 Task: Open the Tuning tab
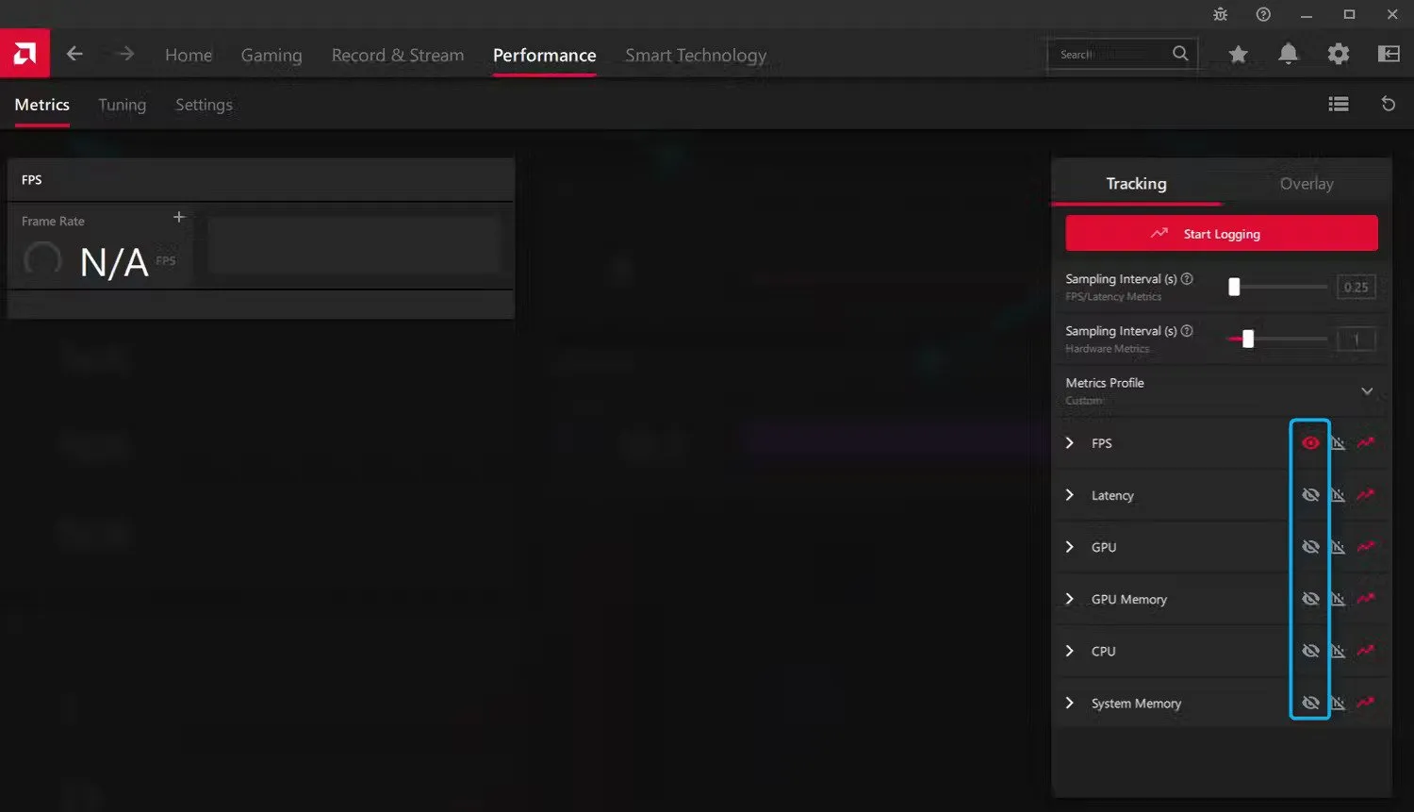pyautogui.click(x=122, y=105)
